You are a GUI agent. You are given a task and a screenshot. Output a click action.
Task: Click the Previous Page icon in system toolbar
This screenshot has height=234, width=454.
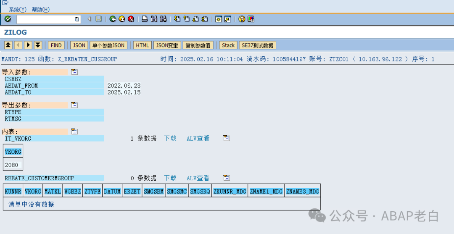tap(187, 19)
